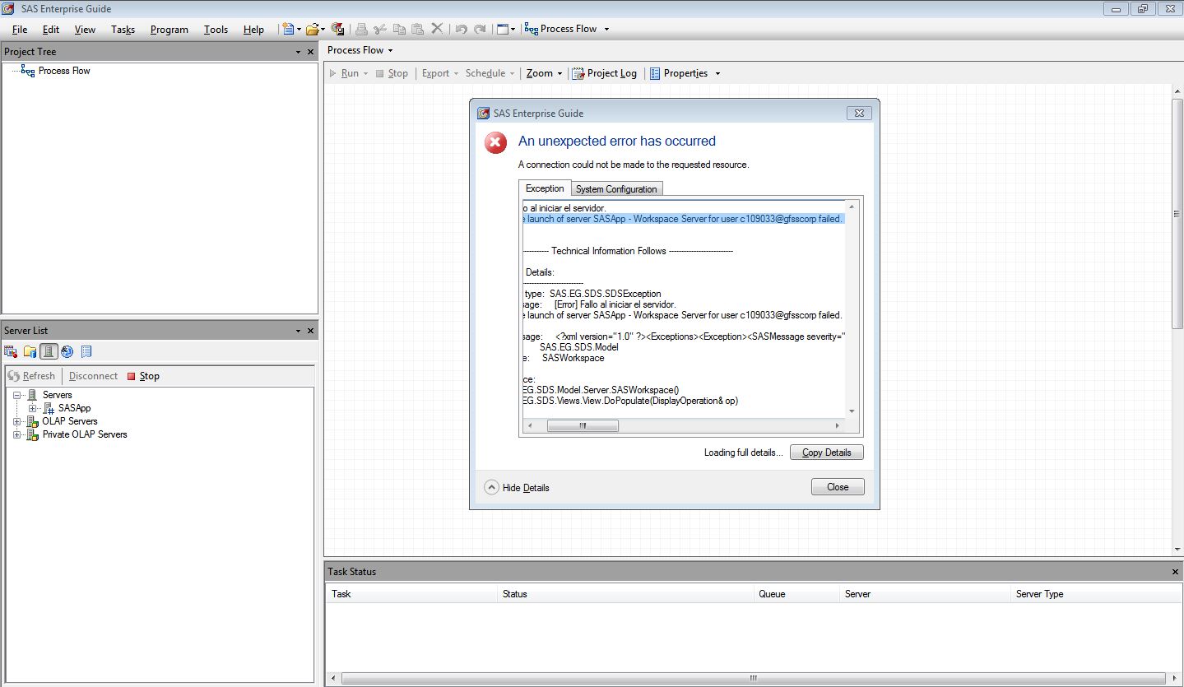The width and height of the screenshot is (1184, 687).
Task: Close the Server List pane
Action: pos(310,331)
